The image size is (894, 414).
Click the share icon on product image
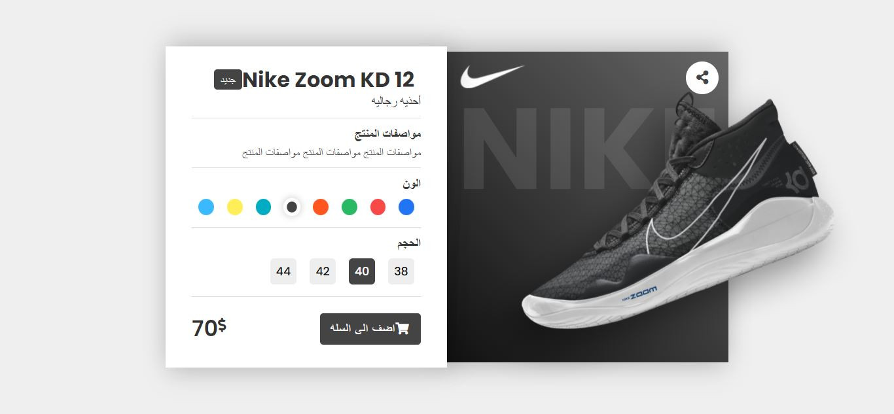pyautogui.click(x=702, y=78)
